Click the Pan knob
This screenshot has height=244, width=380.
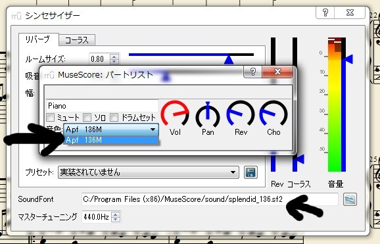(208, 114)
